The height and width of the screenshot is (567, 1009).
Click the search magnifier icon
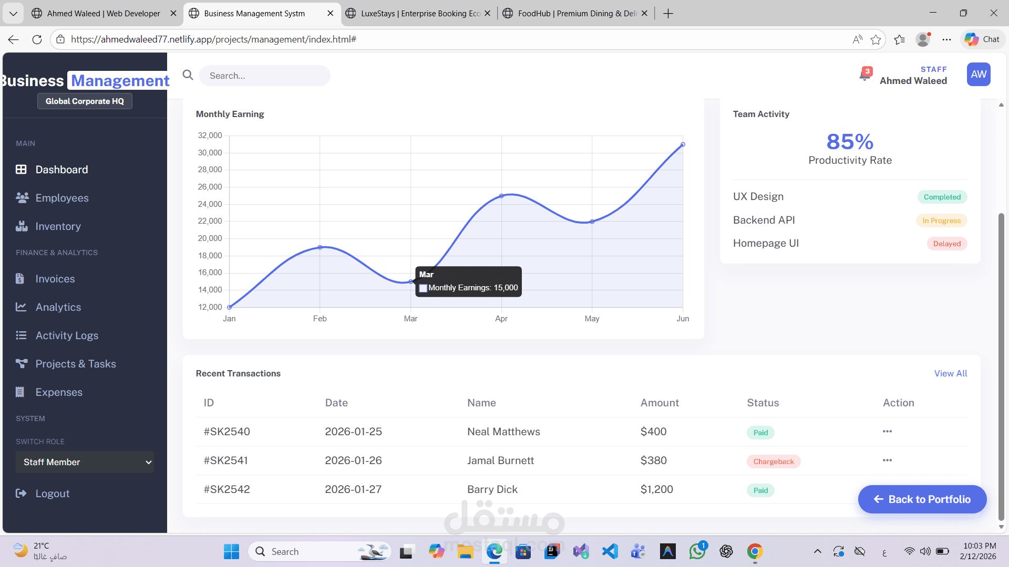click(x=188, y=75)
